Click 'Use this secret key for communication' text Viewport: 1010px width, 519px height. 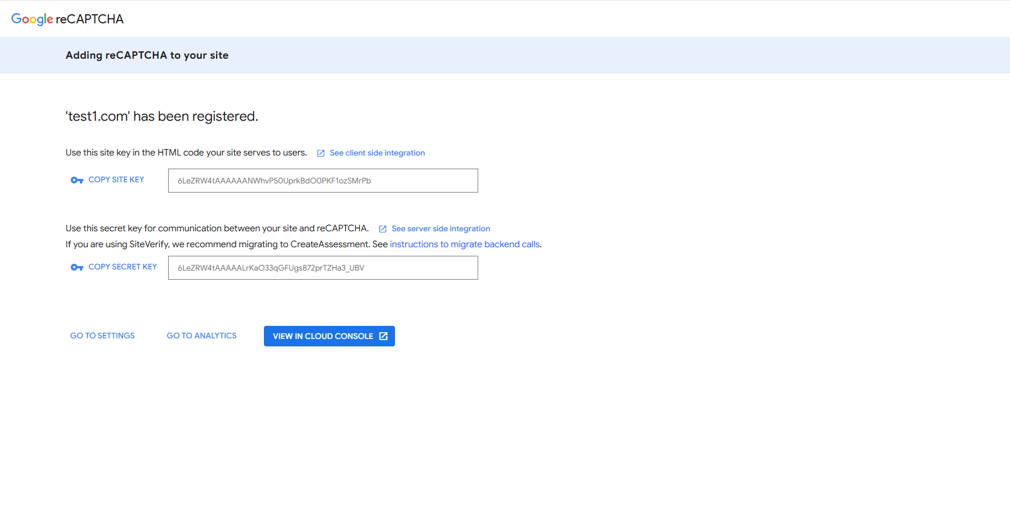coord(217,228)
